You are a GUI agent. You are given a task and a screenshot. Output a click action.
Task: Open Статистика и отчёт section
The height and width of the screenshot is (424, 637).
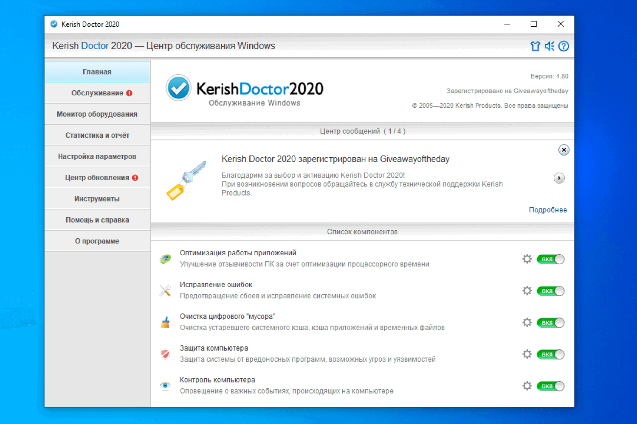pos(97,135)
